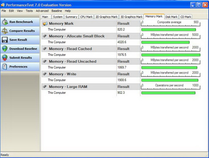Click the Memory Write chip icon

[x=45, y=74]
